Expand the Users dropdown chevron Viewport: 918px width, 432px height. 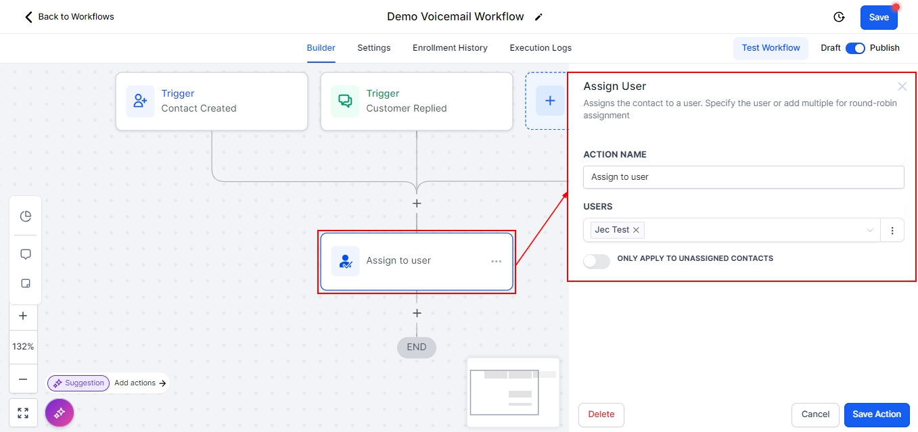click(x=870, y=231)
